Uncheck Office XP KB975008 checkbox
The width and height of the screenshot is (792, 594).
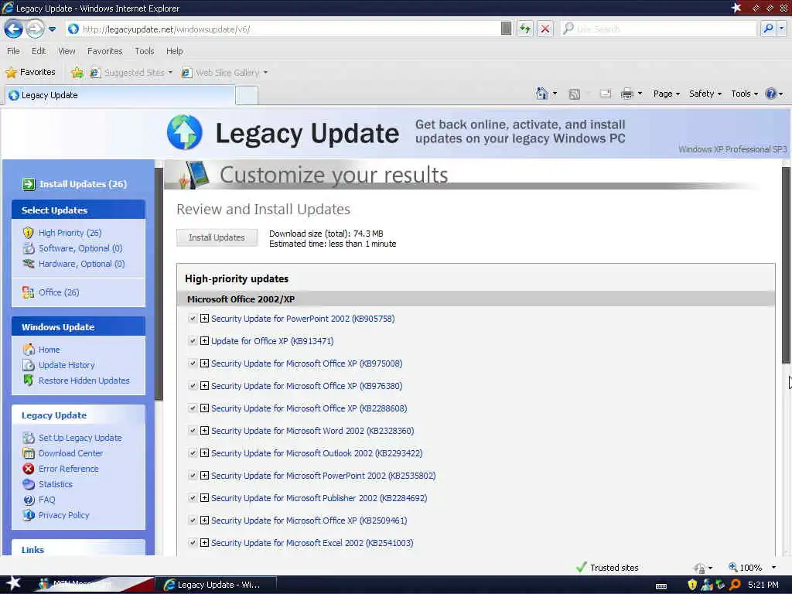coord(193,364)
